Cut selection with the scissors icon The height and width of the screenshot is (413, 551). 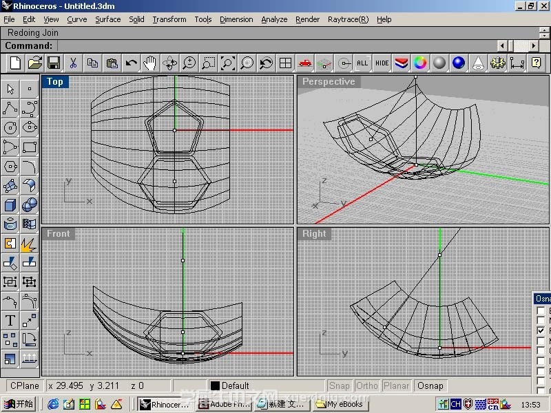click(x=73, y=63)
